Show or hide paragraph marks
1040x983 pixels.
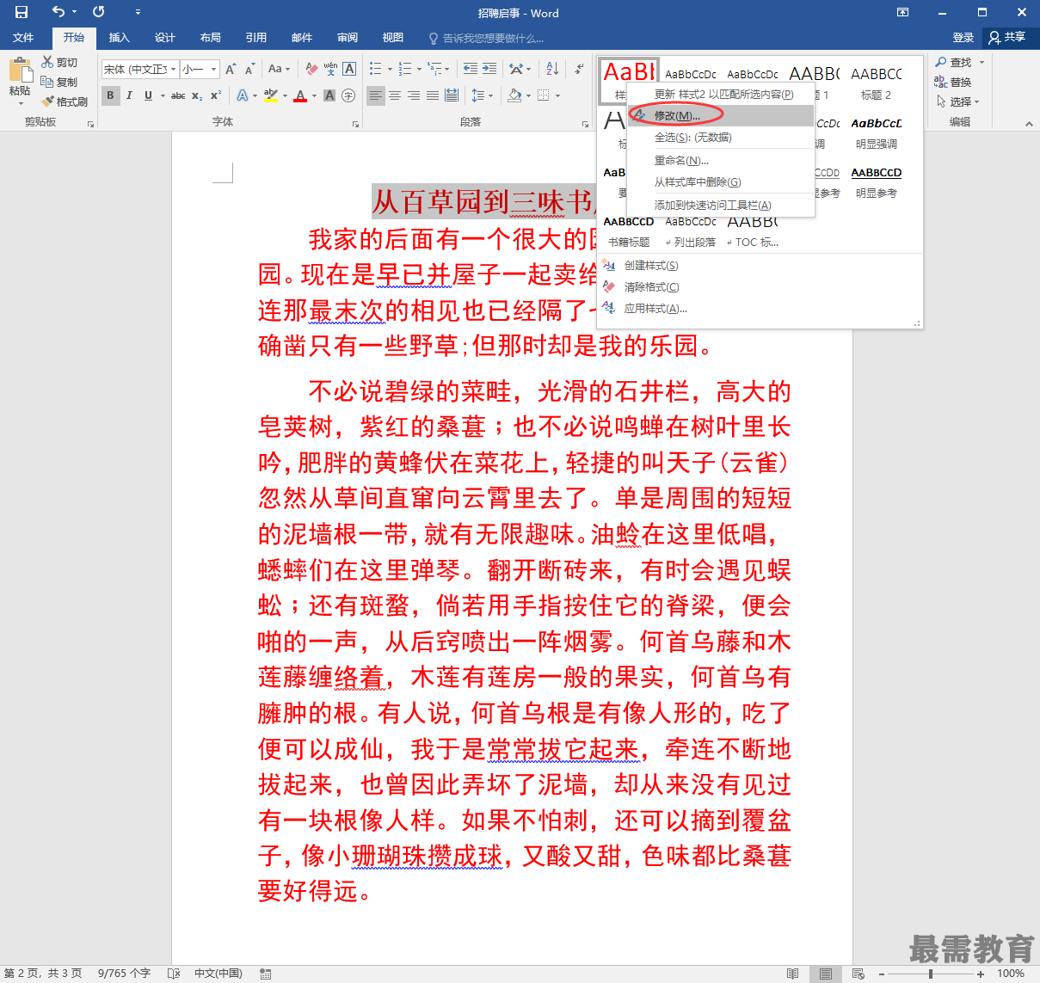[578, 69]
